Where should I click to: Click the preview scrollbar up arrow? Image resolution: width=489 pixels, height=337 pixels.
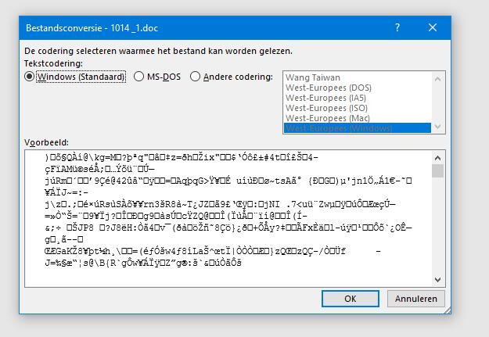click(x=437, y=157)
